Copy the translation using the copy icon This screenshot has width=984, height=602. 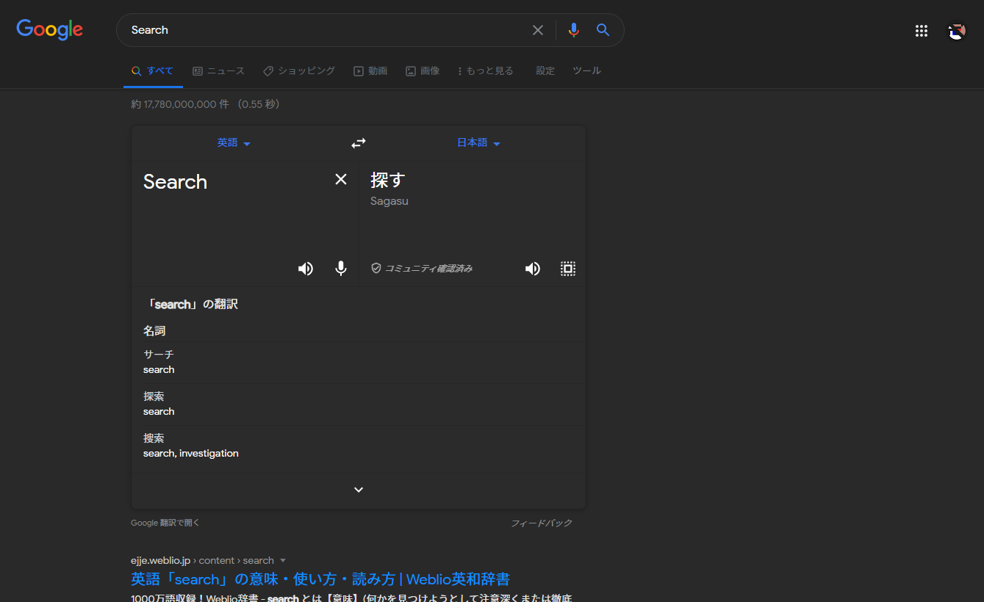click(x=567, y=268)
